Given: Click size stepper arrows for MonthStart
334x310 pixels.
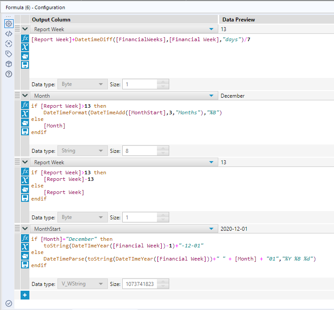Looking at the screenshot, I should (x=163, y=284).
